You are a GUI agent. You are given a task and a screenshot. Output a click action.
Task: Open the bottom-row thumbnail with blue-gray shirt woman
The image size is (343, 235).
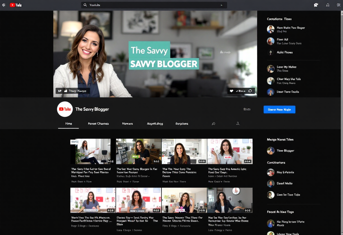pos(93,200)
